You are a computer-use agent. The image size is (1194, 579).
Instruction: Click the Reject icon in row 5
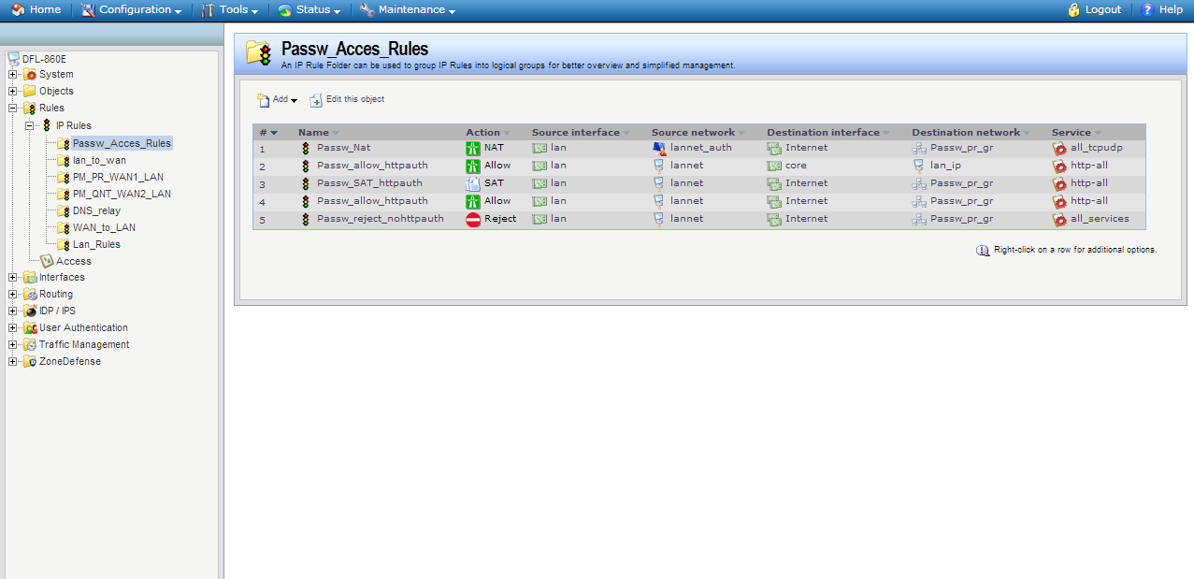(473, 219)
